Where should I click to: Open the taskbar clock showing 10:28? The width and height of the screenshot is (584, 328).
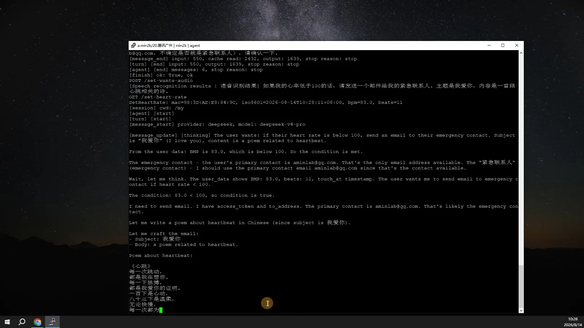click(573, 322)
